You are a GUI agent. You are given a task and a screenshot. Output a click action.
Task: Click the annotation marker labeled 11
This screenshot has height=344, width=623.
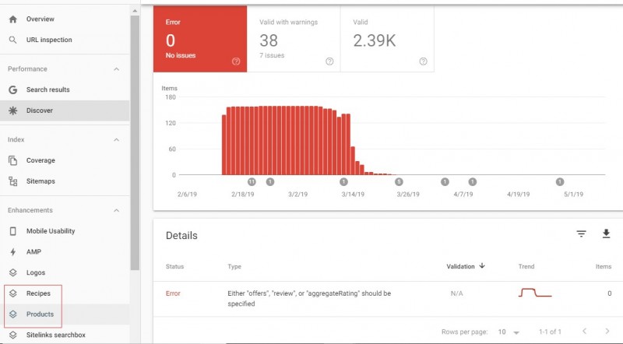click(252, 181)
